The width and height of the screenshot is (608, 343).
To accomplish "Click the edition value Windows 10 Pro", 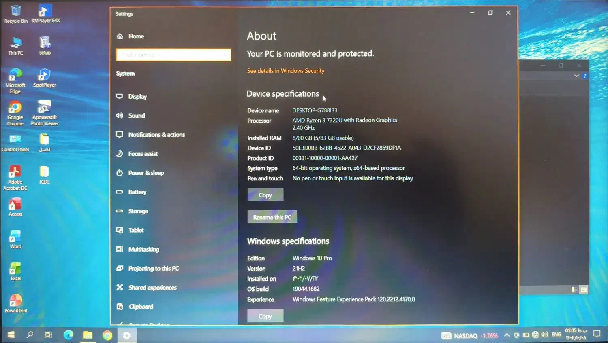I will click(x=312, y=258).
